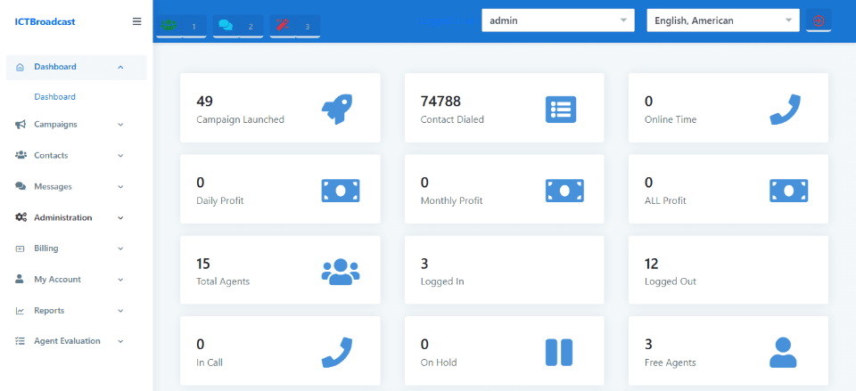The image size is (856, 391).
Task: Click the red logout icon
Action: point(819,20)
